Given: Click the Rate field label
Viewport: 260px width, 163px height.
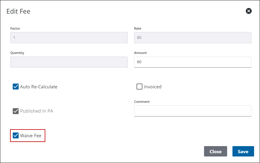Looking at the screenshot, I should point(138,28).
